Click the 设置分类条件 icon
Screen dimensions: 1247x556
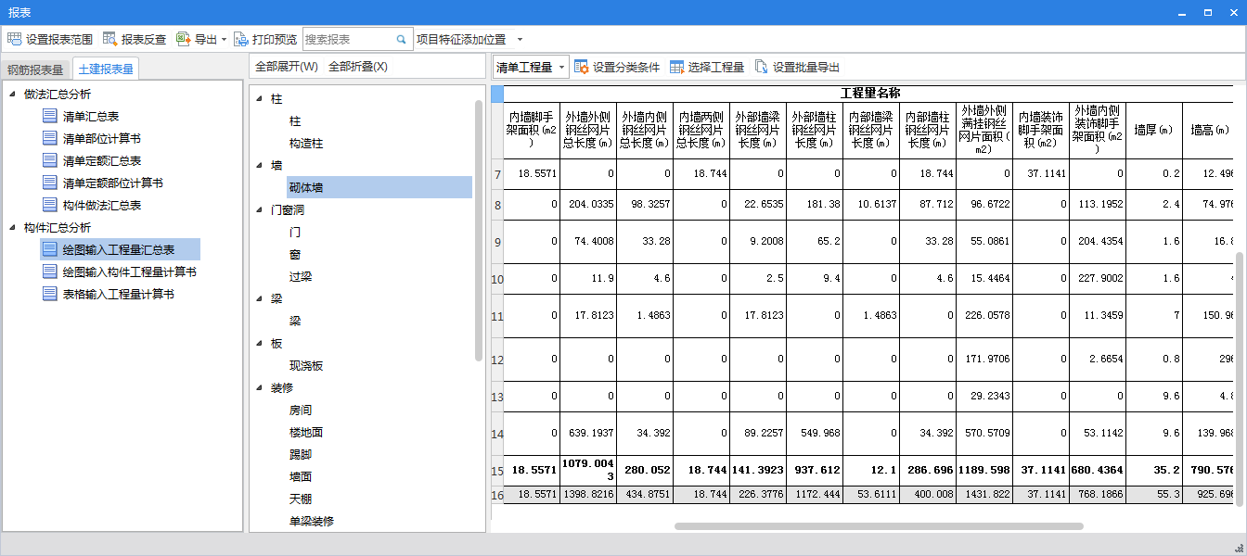click(x=582, y=67)
